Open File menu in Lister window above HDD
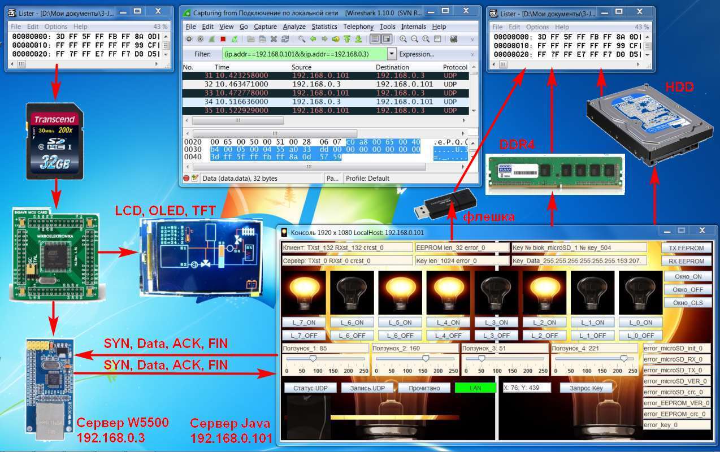 coord(497,27)
